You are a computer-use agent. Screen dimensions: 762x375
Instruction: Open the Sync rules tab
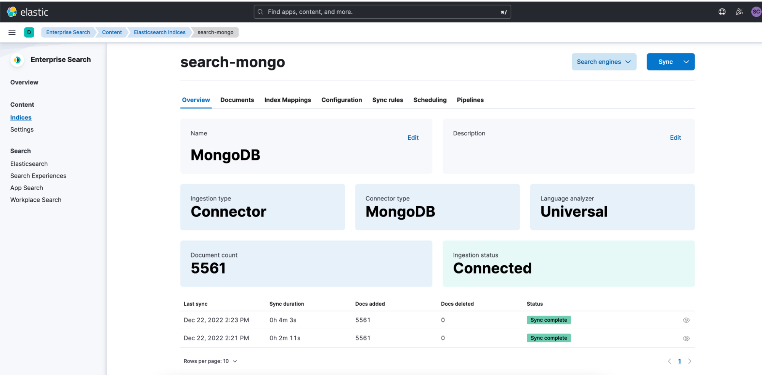(x=388, y=100)
